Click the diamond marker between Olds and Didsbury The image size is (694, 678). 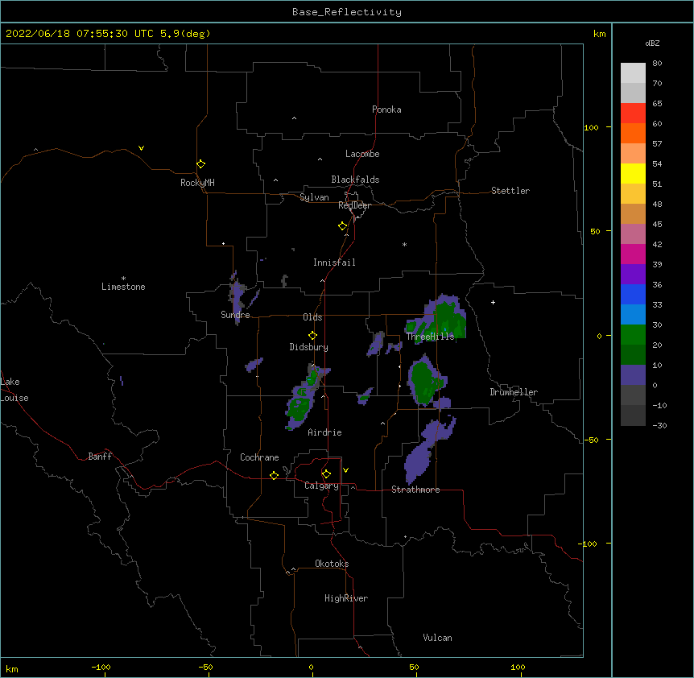(312, 336)
